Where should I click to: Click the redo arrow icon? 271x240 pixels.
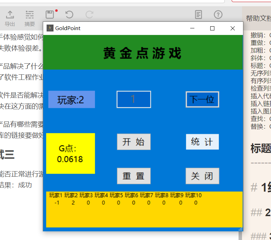click(89, 15)
